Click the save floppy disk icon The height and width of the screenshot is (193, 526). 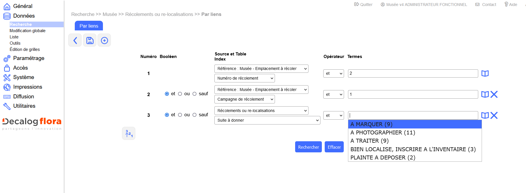click(90, 40)
